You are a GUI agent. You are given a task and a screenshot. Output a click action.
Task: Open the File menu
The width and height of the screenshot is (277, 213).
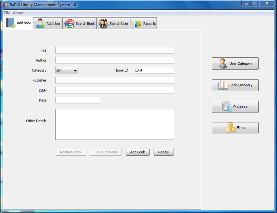(6, 13)
